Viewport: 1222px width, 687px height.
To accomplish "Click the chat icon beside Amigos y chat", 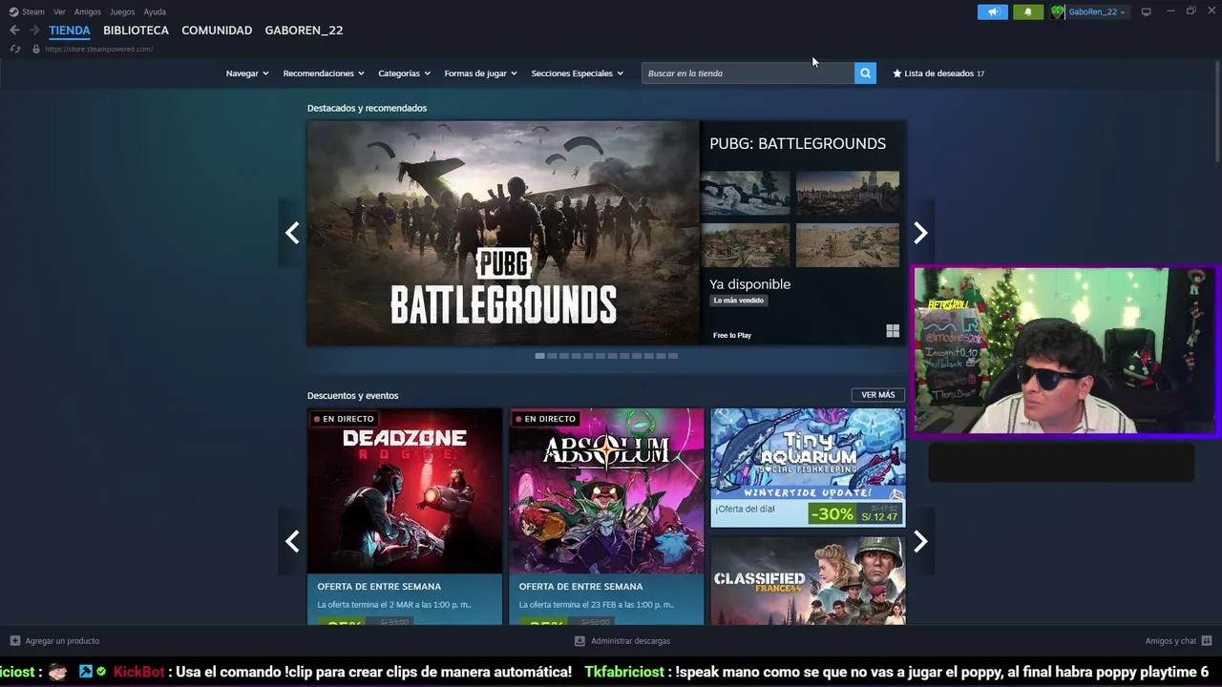I will pos(1207,641).
